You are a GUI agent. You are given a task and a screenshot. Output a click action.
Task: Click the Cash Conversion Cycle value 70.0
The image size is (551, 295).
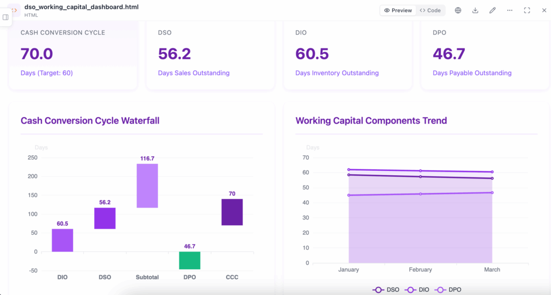pyautogui.click(x=37, y=54)
